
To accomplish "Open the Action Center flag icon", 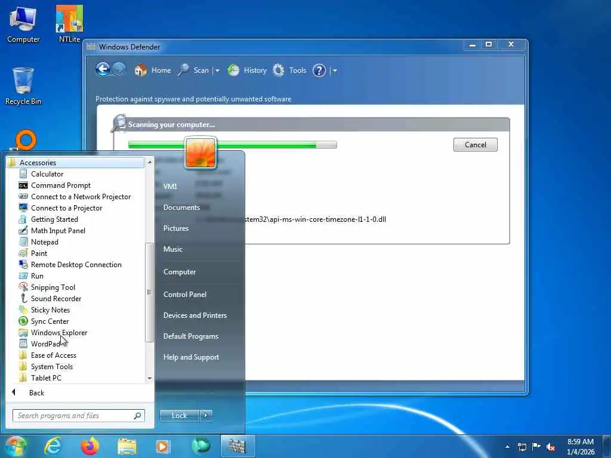I will (x=536, y=446).
